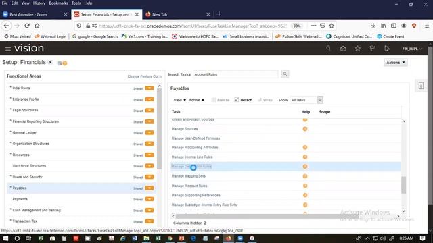This screenshot has height=243, width=433.
Task: Click the Functional Areas list scrollbar
Action: tap(160, 129)
